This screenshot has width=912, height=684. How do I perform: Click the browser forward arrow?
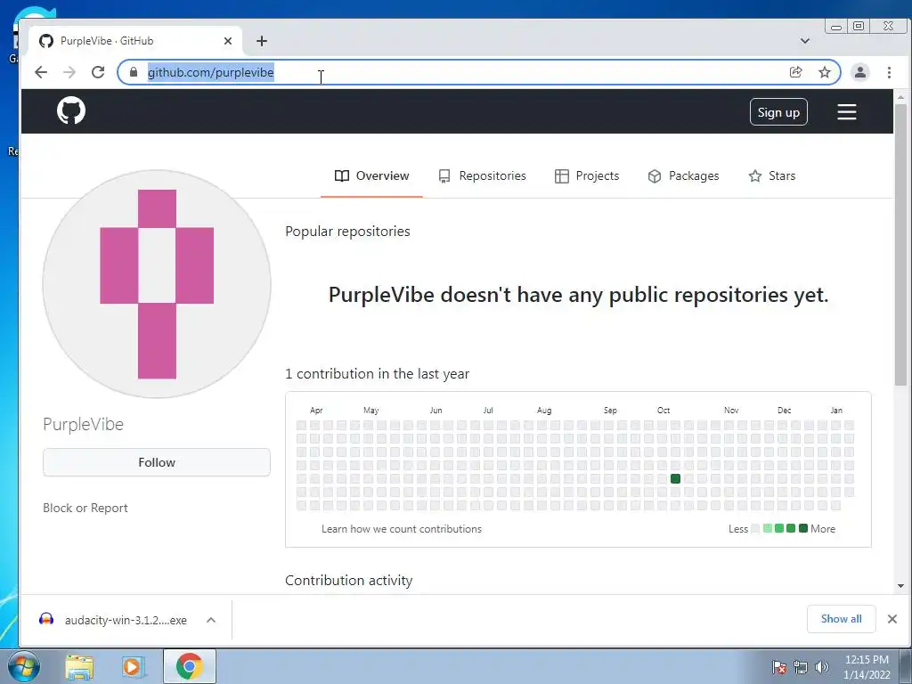[69, 72]
